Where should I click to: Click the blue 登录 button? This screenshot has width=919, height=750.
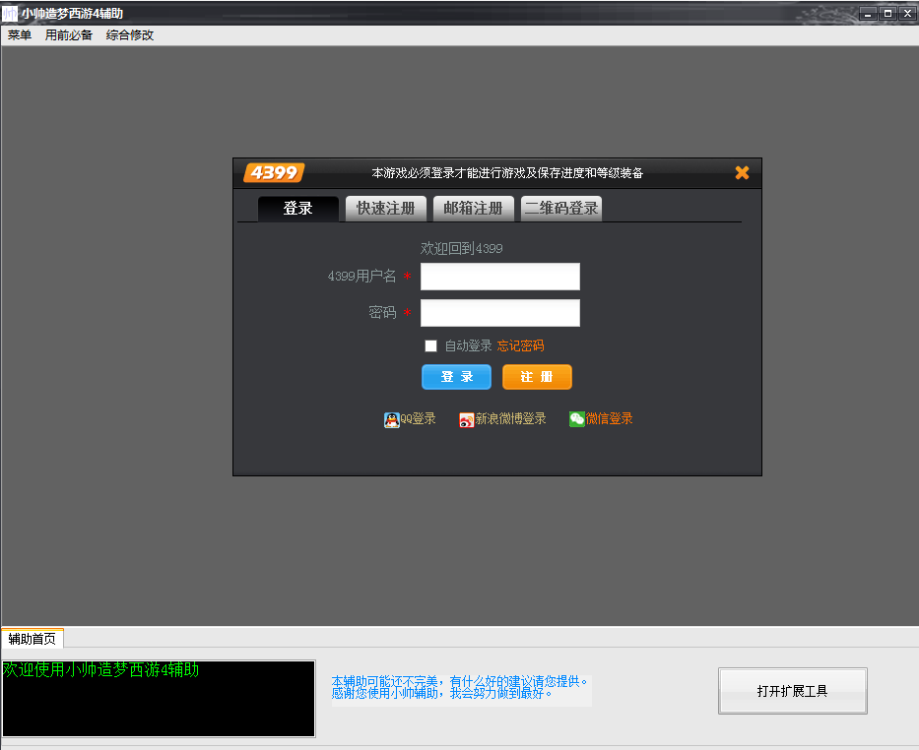457,377
